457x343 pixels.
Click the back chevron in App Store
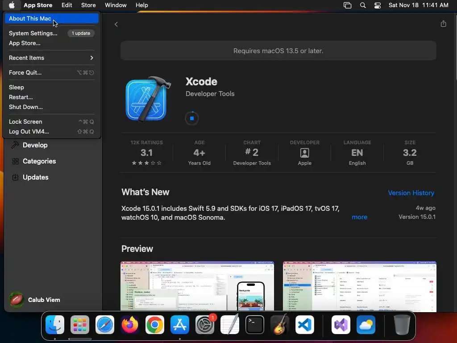[x=116, y=24]
